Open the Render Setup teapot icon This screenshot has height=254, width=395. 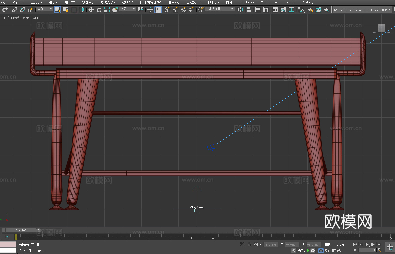(x=310, y=10)
